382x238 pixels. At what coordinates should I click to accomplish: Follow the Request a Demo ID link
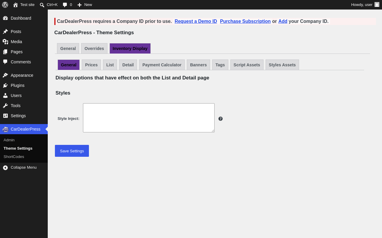pyautogui.click(x=196, y=21)
